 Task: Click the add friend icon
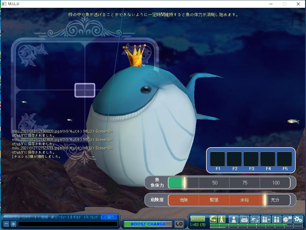(x=266, y=220)
